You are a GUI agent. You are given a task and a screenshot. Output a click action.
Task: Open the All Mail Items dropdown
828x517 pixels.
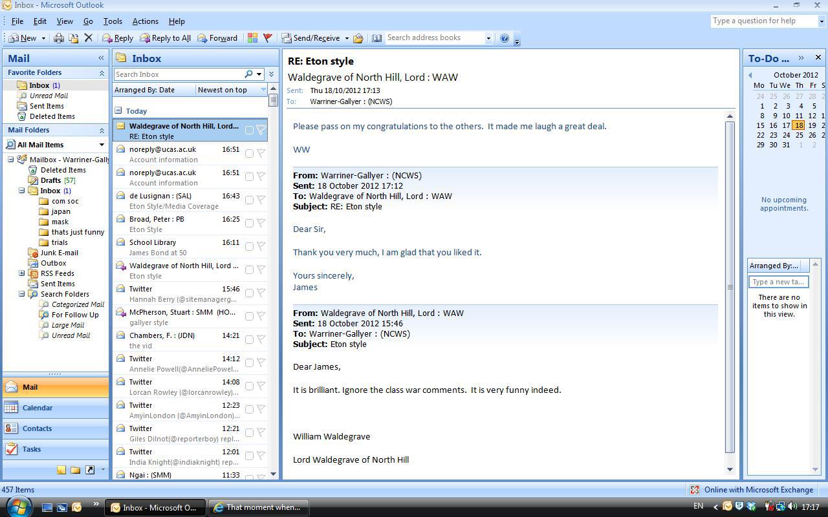(x=102, y=145)
